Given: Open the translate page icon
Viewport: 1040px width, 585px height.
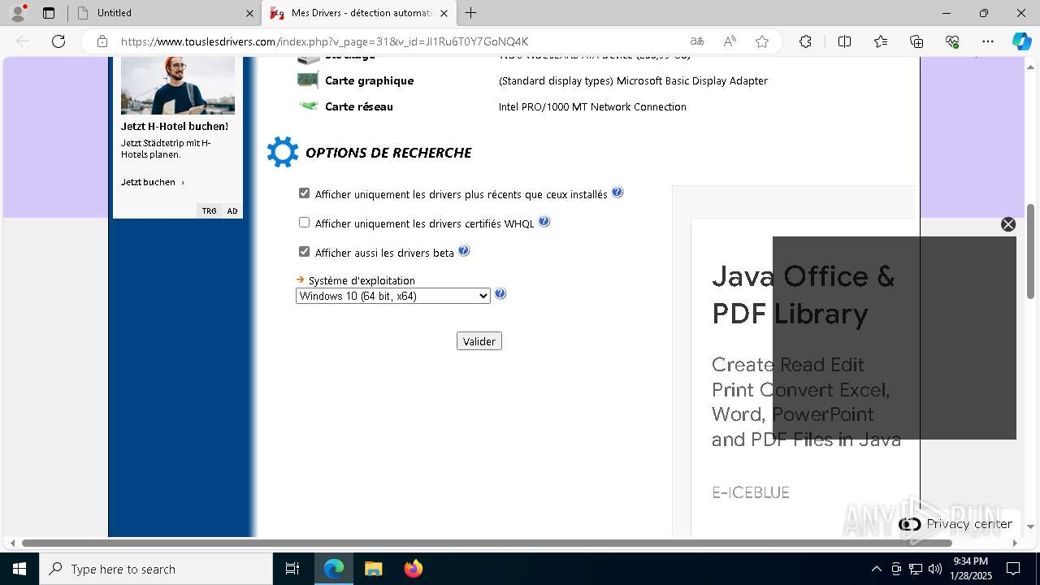Looking at the screenshot, I should click(x=697, y=41).
